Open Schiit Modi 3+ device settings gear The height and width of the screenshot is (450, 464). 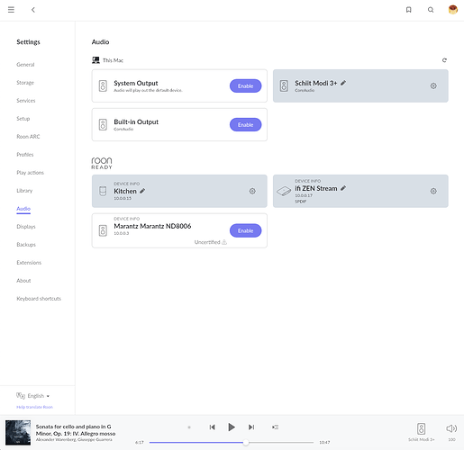tap(433, 86)
